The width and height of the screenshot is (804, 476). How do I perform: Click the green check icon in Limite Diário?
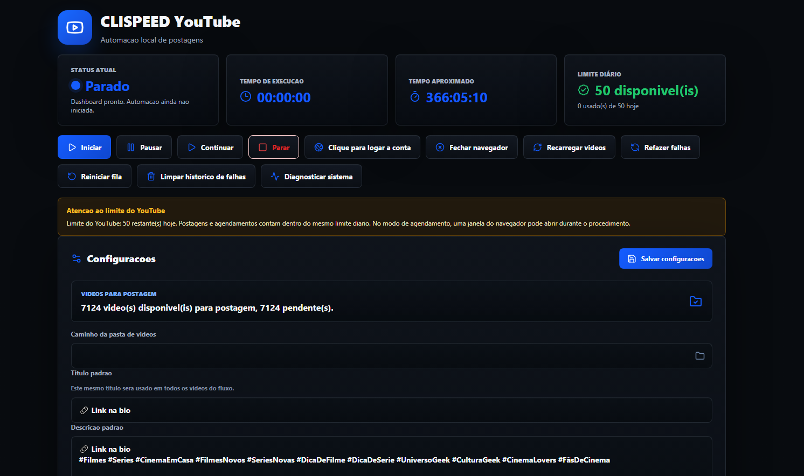coord(584,90)
